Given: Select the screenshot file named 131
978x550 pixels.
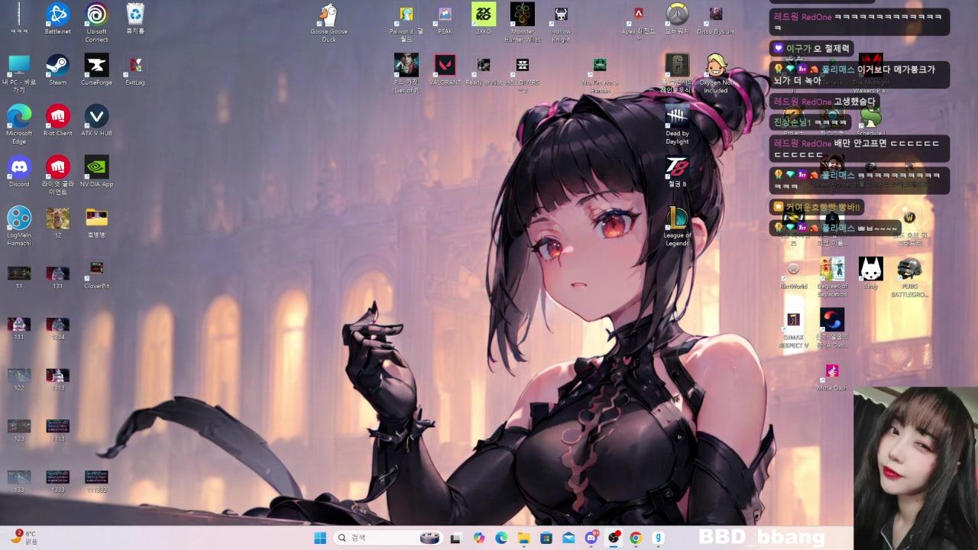Looking at the screenshot, I should 57,277.
